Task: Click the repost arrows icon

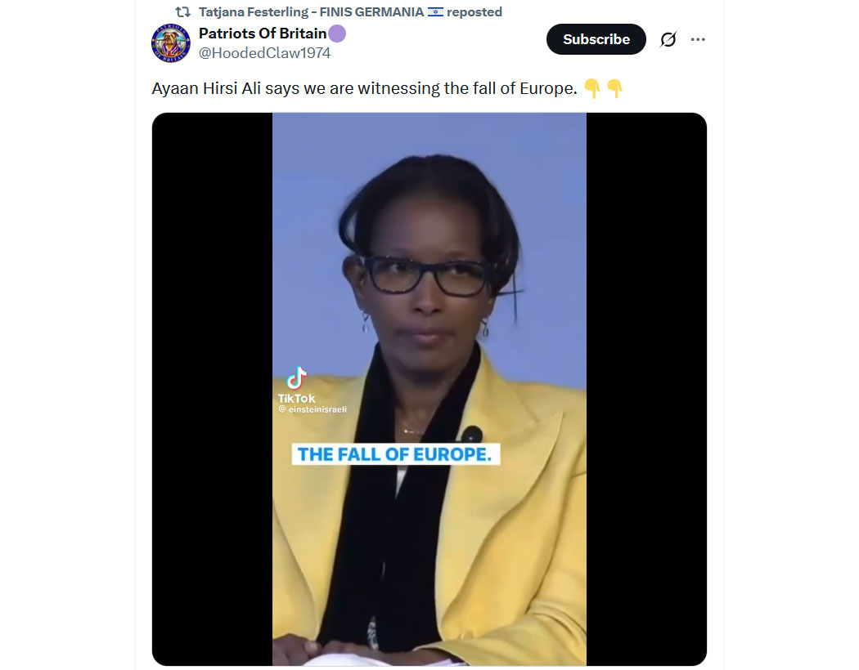Action: click(182, 12)
